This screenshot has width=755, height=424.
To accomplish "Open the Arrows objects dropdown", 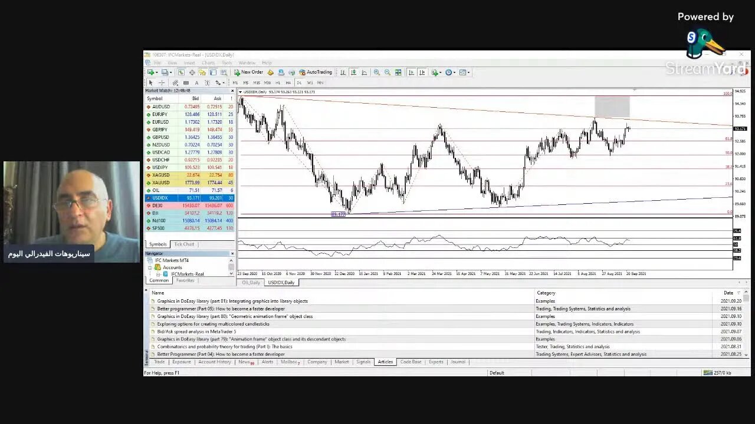I will (x=220, y=83).
